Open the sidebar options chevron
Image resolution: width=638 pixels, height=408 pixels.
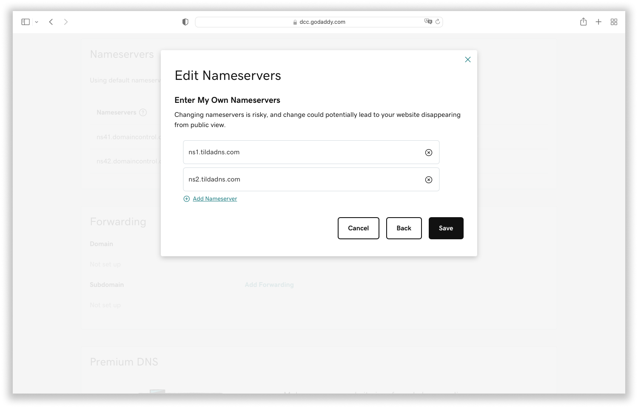36,22
